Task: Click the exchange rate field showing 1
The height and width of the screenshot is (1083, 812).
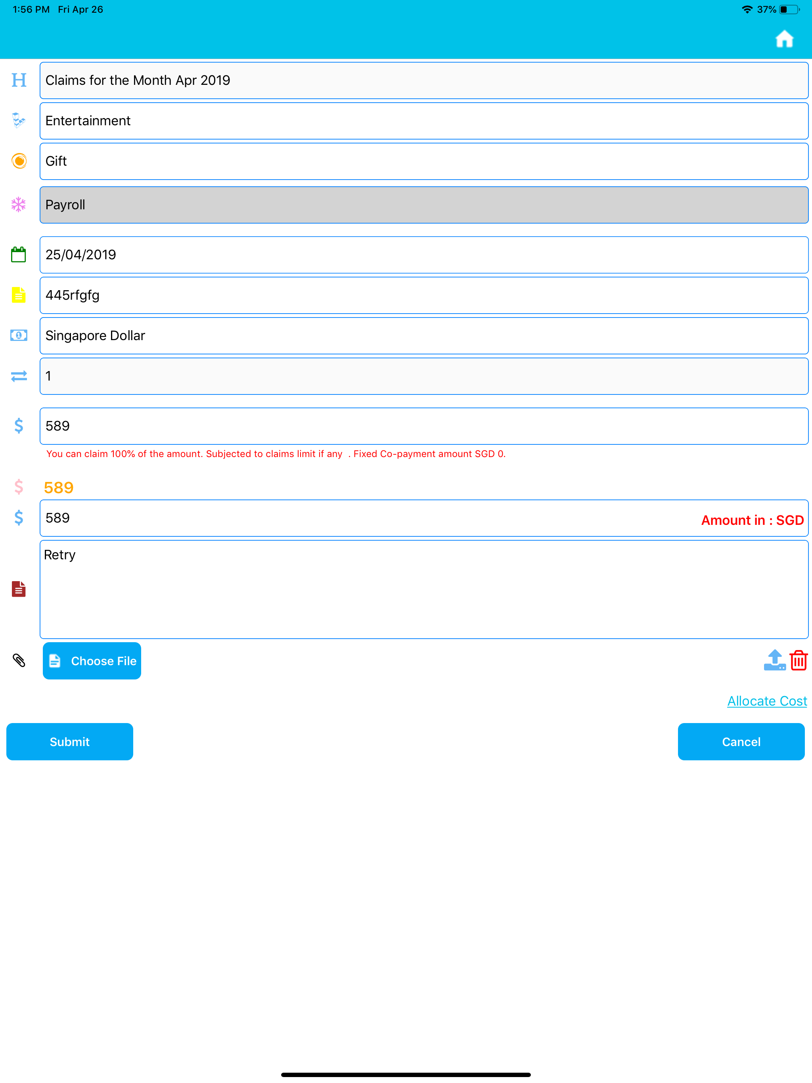Action: pos(424,376)
